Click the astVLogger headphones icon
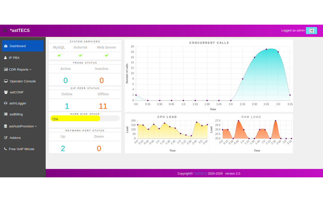This screenshot has height=202, width=323. 6,103
